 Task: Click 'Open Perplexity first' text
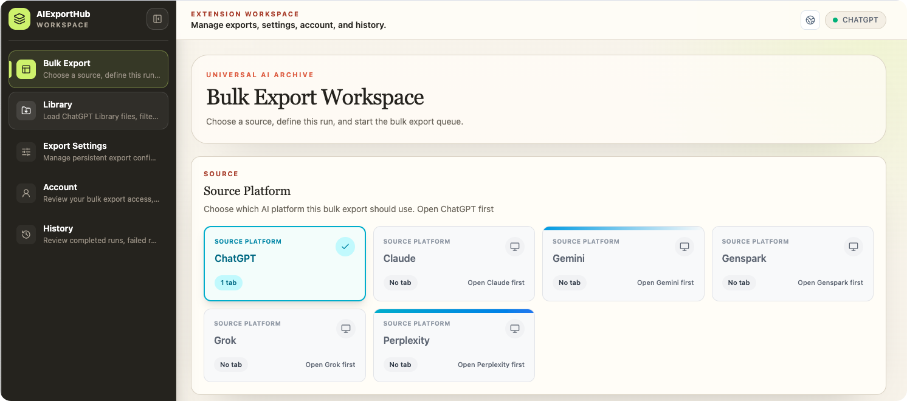491,365
